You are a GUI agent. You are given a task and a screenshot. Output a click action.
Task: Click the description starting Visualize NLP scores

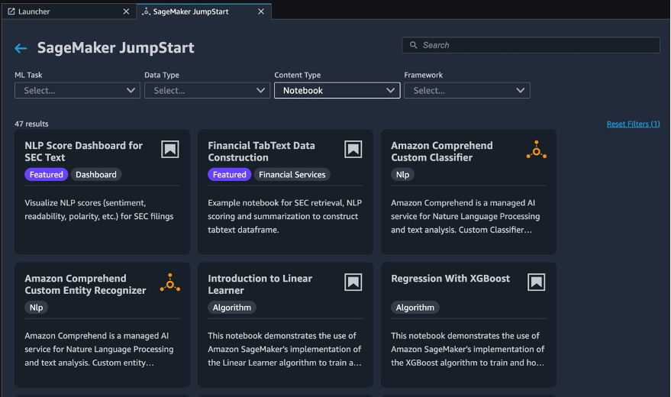98,210
